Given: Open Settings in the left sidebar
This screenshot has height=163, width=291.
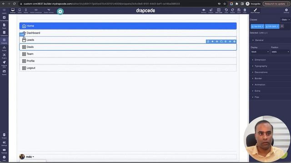Looking at the screenshot, I should tap(4, 144).
